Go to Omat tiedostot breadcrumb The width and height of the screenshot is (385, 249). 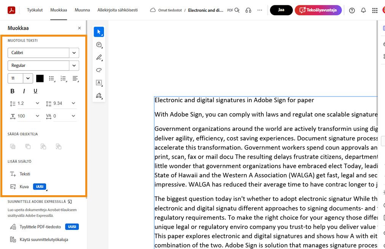[x=170, y=10]
